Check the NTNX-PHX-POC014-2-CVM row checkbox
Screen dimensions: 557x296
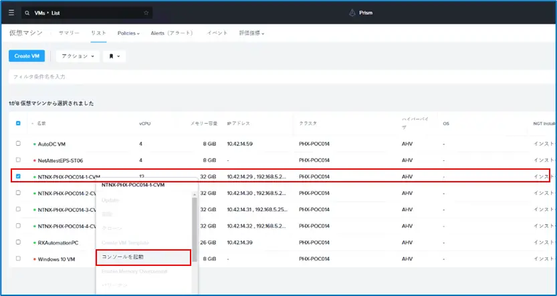tap(18, 192)
